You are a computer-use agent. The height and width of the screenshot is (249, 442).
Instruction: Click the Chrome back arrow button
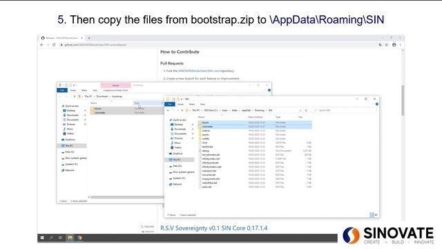tap(41, 44)
